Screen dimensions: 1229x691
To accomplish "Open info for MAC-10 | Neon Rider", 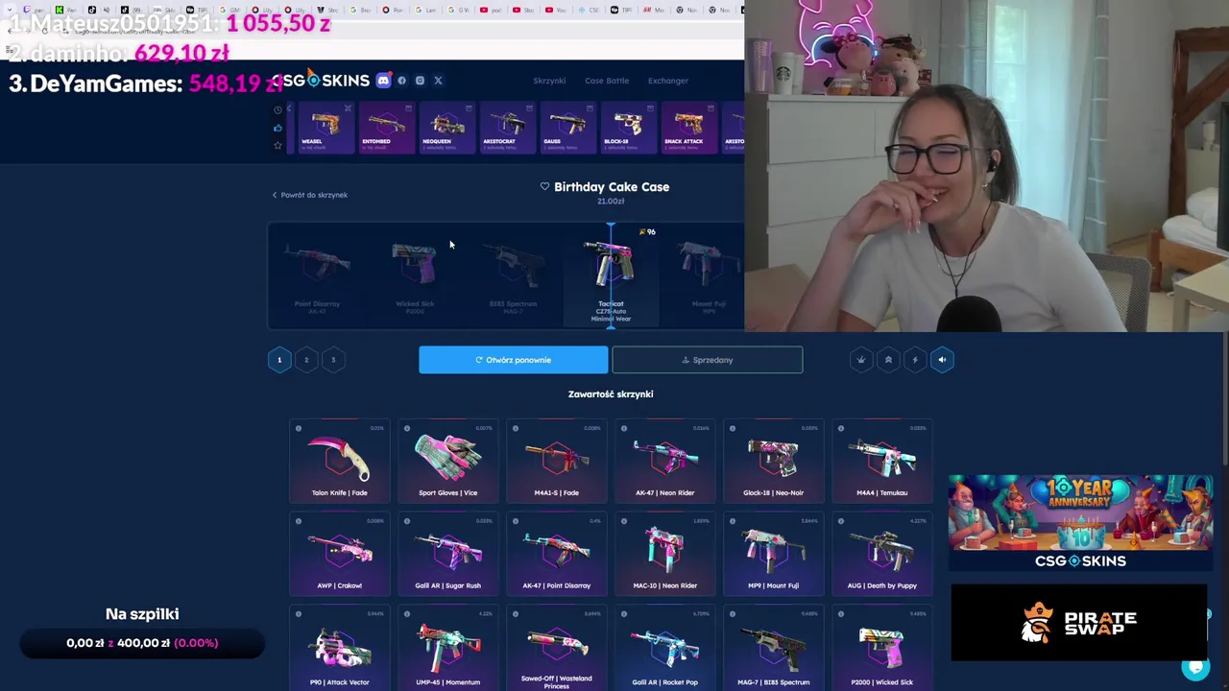I will coord(624,521).
